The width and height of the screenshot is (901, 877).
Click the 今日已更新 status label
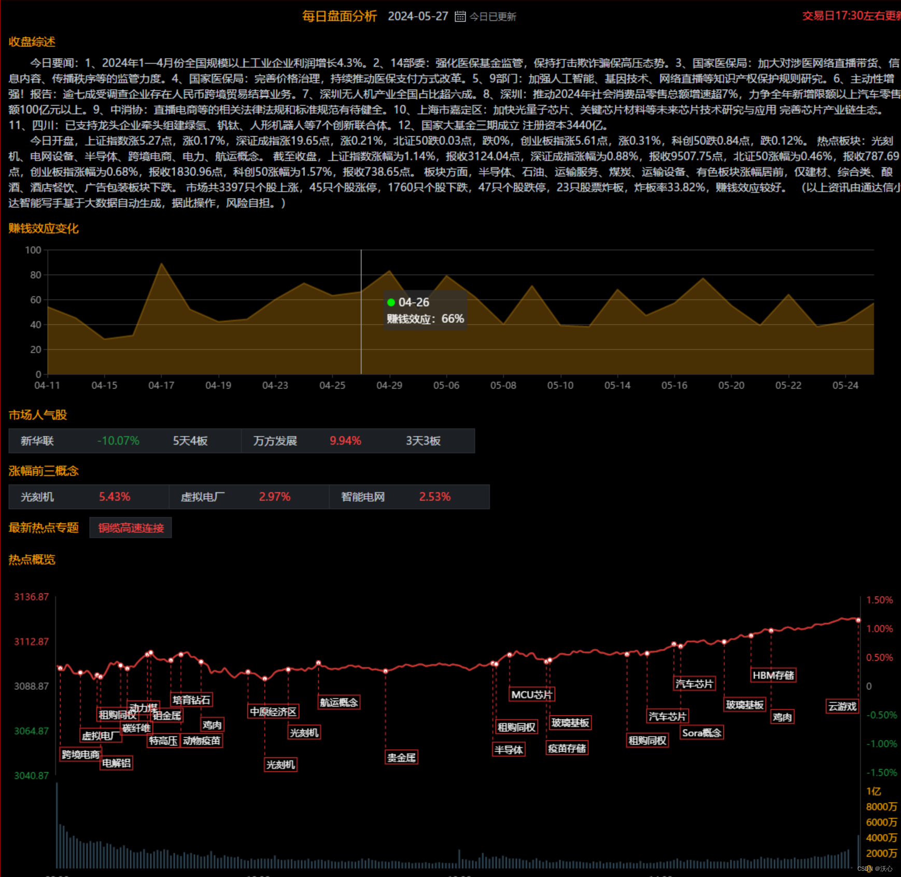(493, 17)
